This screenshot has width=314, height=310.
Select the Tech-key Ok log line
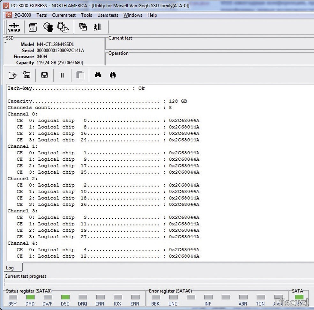76,88
